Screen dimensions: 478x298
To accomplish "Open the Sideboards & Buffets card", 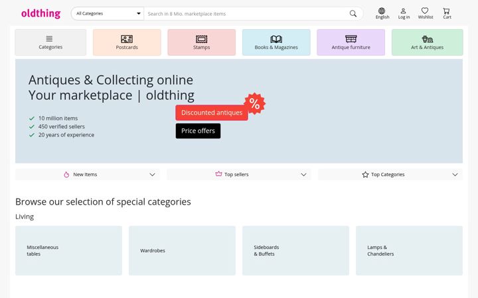I will point(295,250).
